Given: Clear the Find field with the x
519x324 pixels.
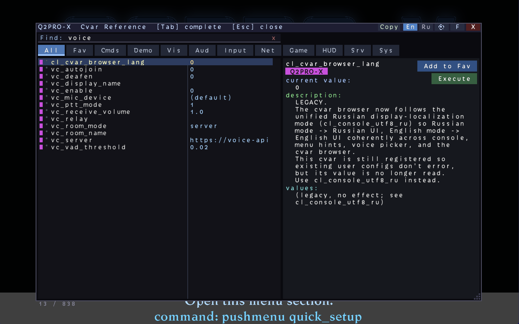Looking at the screenshot, I should 274,38.
